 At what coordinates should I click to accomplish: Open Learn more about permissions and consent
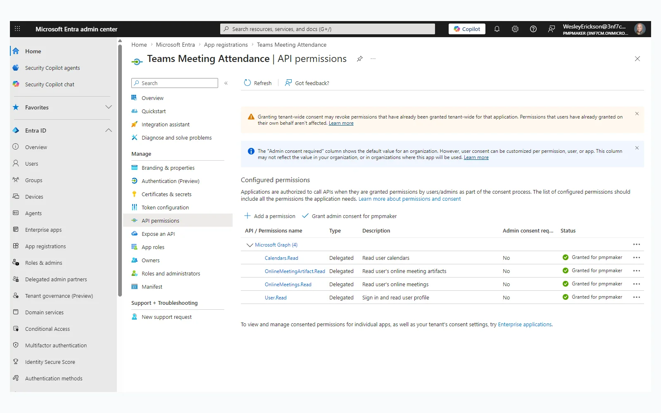click(409, 199)
